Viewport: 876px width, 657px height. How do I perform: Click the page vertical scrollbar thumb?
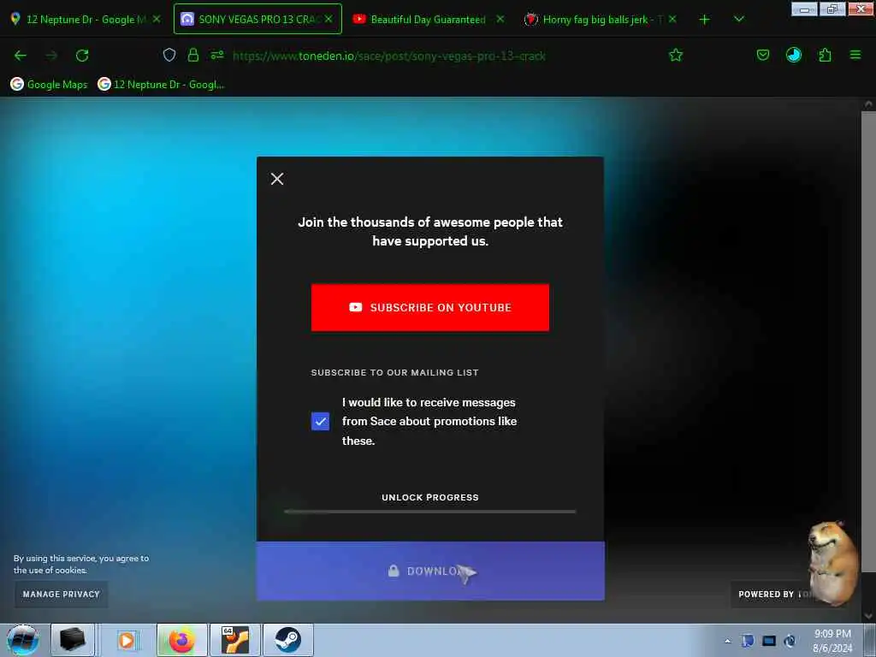coord(868,341)
